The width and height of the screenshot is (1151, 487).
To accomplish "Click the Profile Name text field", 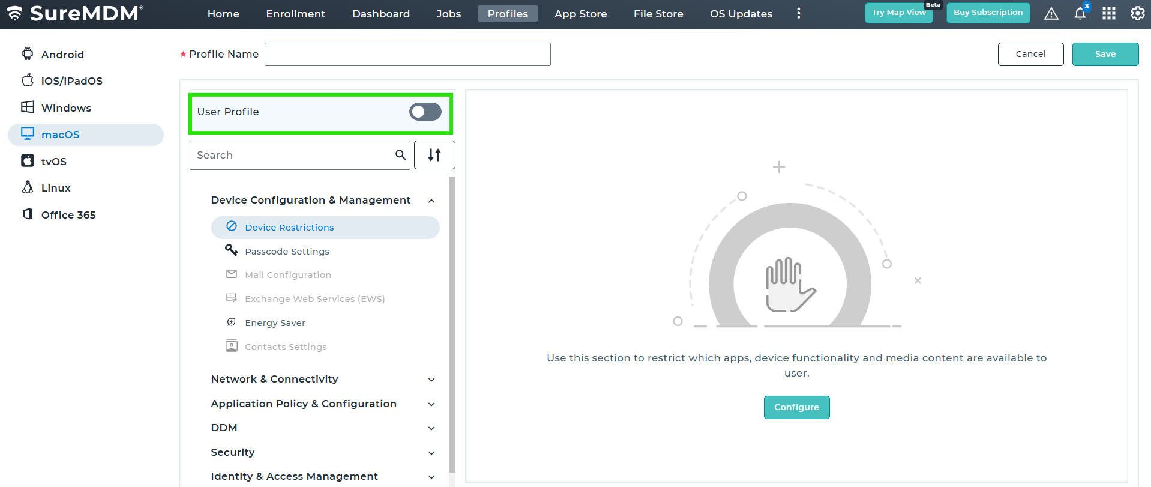I will pos(407,55).
